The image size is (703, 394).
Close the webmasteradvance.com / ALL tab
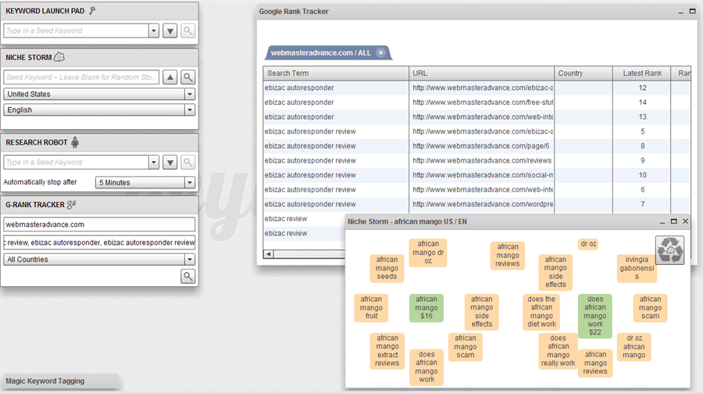point(380,52)
